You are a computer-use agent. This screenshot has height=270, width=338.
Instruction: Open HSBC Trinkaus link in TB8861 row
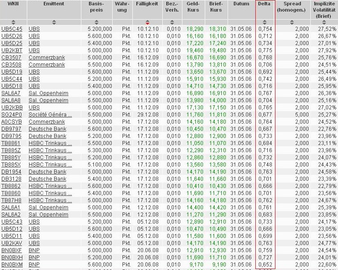(50, 143)
